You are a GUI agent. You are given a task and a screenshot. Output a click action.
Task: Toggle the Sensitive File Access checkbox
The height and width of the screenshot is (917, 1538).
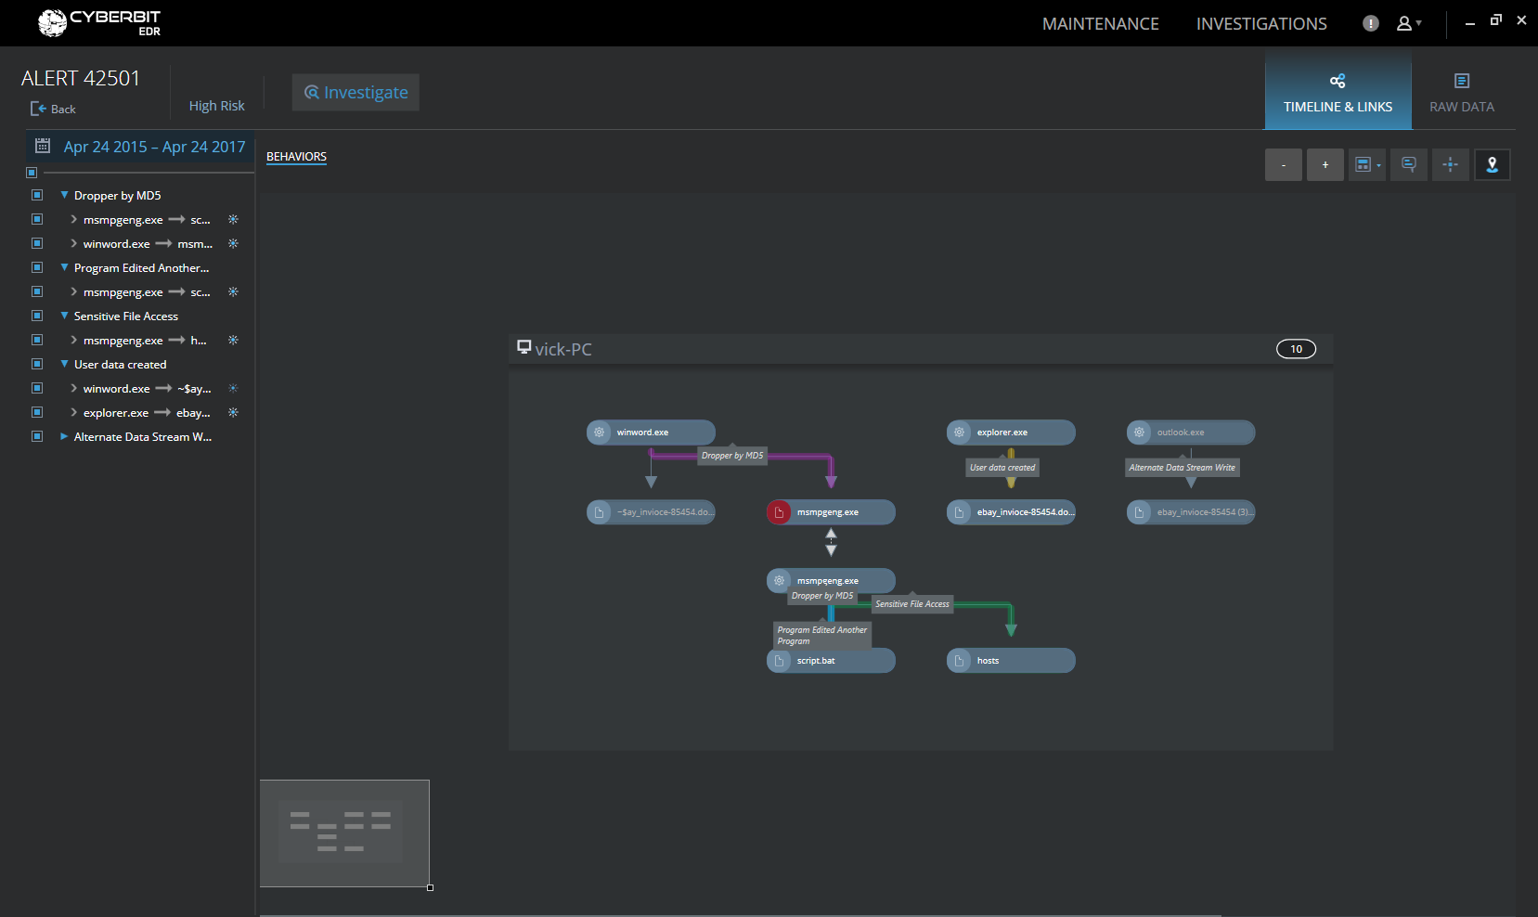tap(37, 316)
